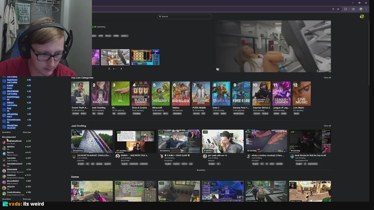
Task: View all Just Chatting streams
Action: [x=327, y=126]
